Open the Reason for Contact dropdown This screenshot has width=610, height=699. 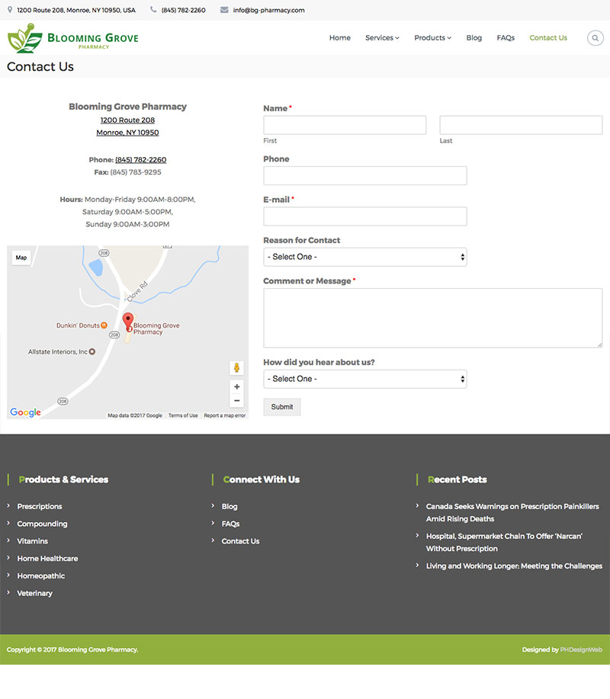click(x=364, y=257)
